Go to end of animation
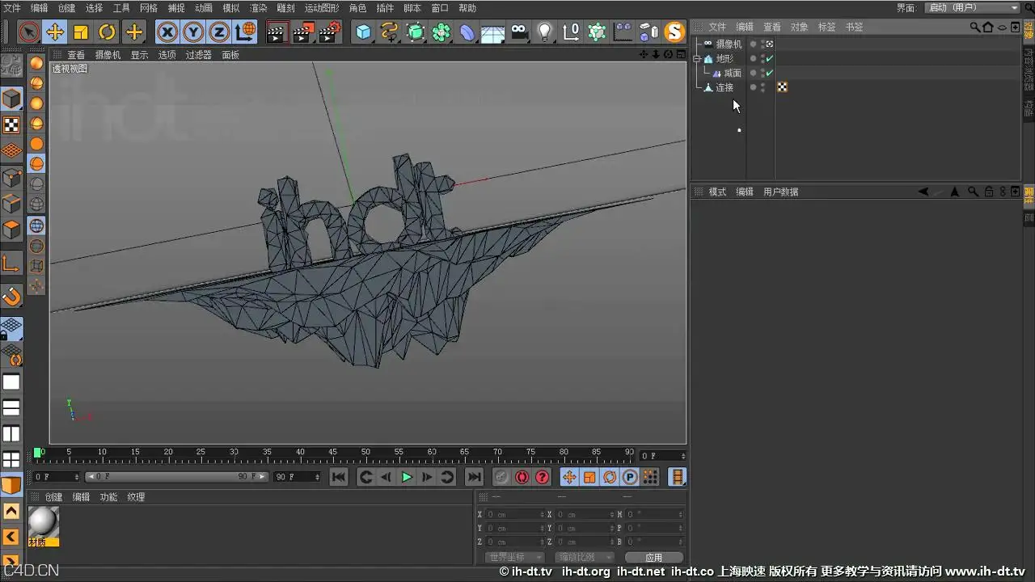Screen dimensions: 1035x582 click(475, 477)
